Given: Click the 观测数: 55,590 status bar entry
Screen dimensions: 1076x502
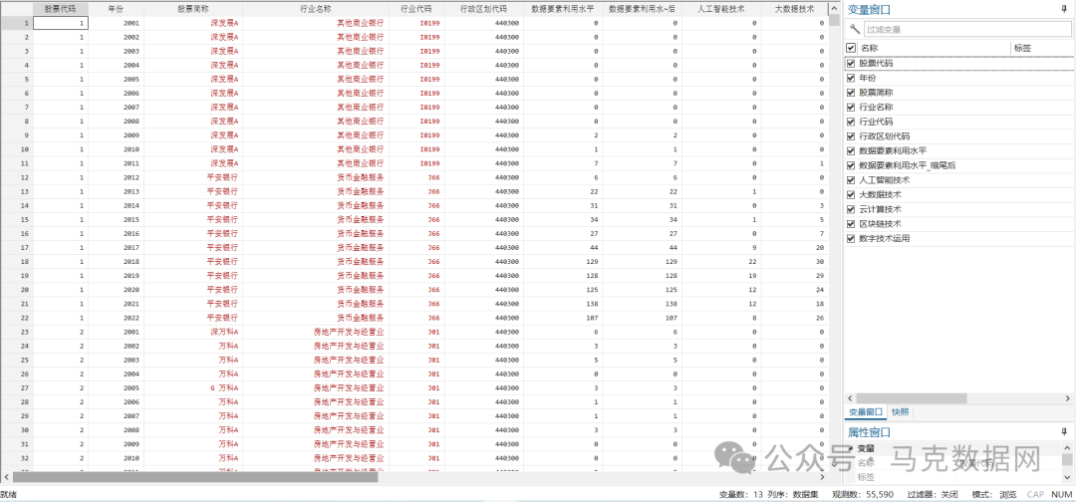Looking at the screenshot, I should (x=863, y=494).
